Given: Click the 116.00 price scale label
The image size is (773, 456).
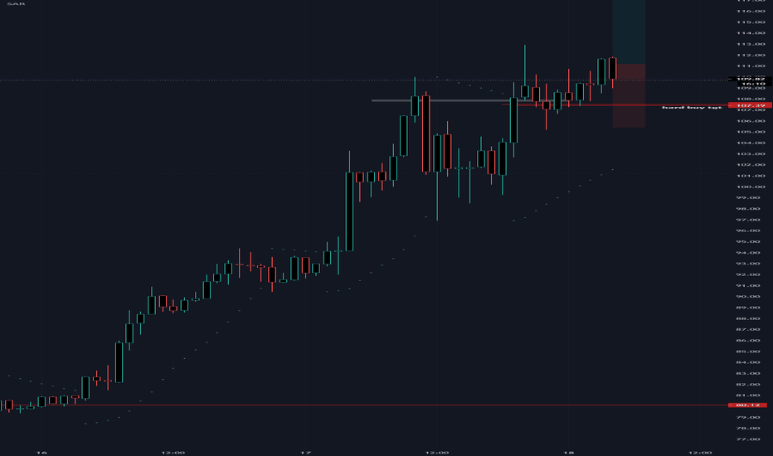Looking at the screenshot, I should pyautogui.click(x=751, y=11).
